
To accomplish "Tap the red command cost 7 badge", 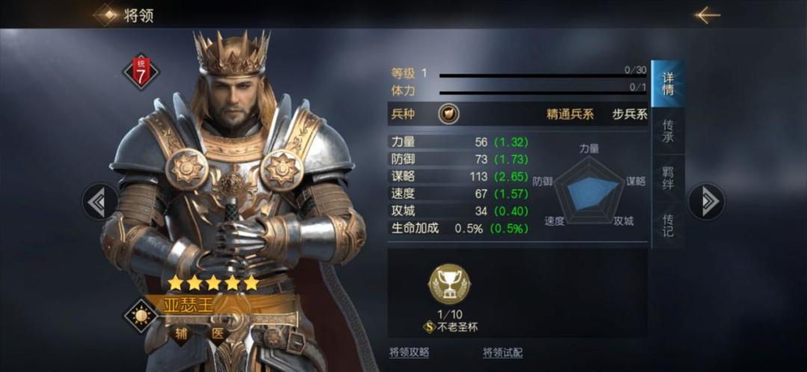I will point(140,72).
